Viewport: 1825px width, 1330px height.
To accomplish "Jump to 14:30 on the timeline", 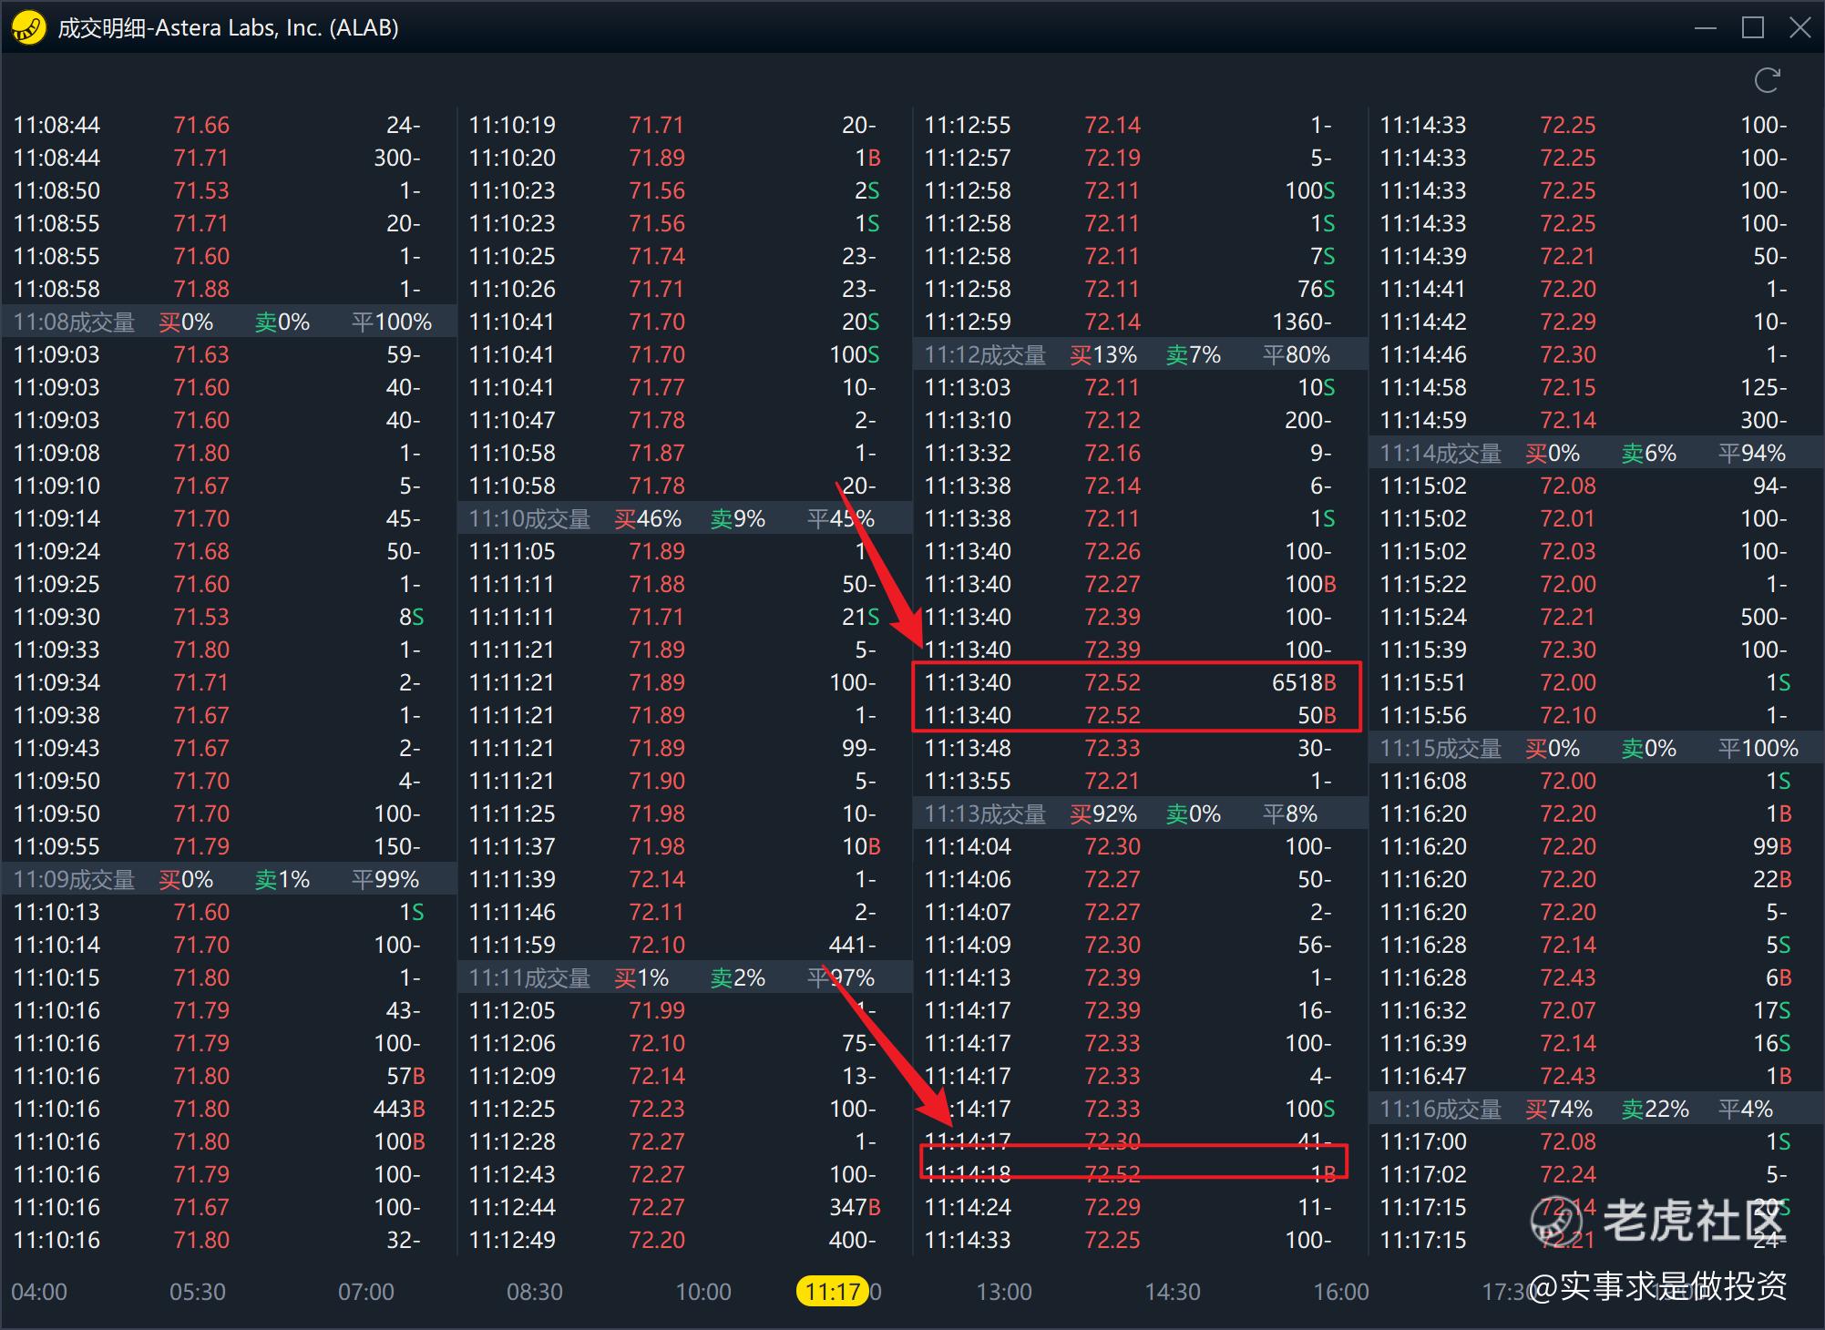I will pyautogui.click(x=1173, y=1292).
